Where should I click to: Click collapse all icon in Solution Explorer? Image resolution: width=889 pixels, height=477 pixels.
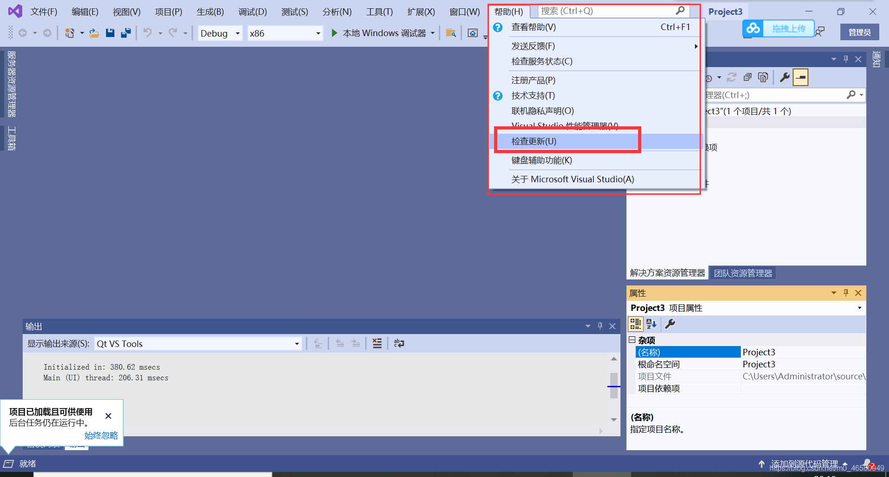click(747, 77)
